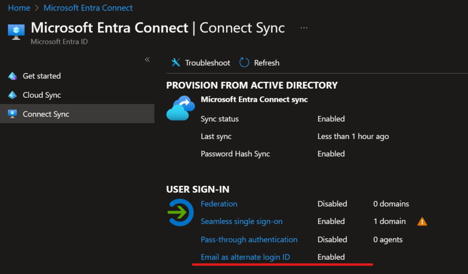Image resolution: width=468 pixels, height=274 pixels.
Task: Click the "1 domain" count text
Action: pyautogui.click(x=389, y=221)
